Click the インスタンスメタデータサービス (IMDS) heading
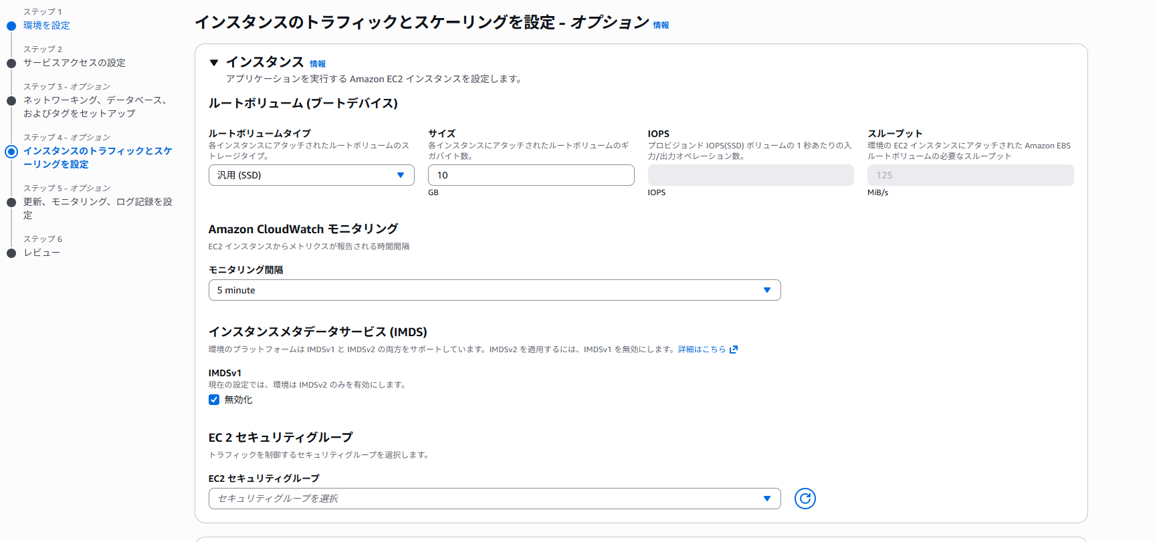Image resolution: width=1155 pixels, height=542 pixels. pos(318,332)
